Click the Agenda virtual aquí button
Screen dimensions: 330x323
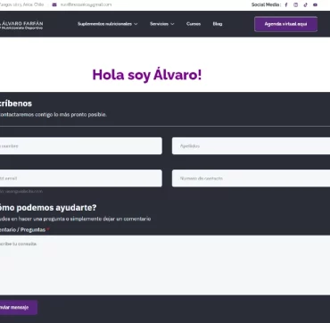point(285,24)
